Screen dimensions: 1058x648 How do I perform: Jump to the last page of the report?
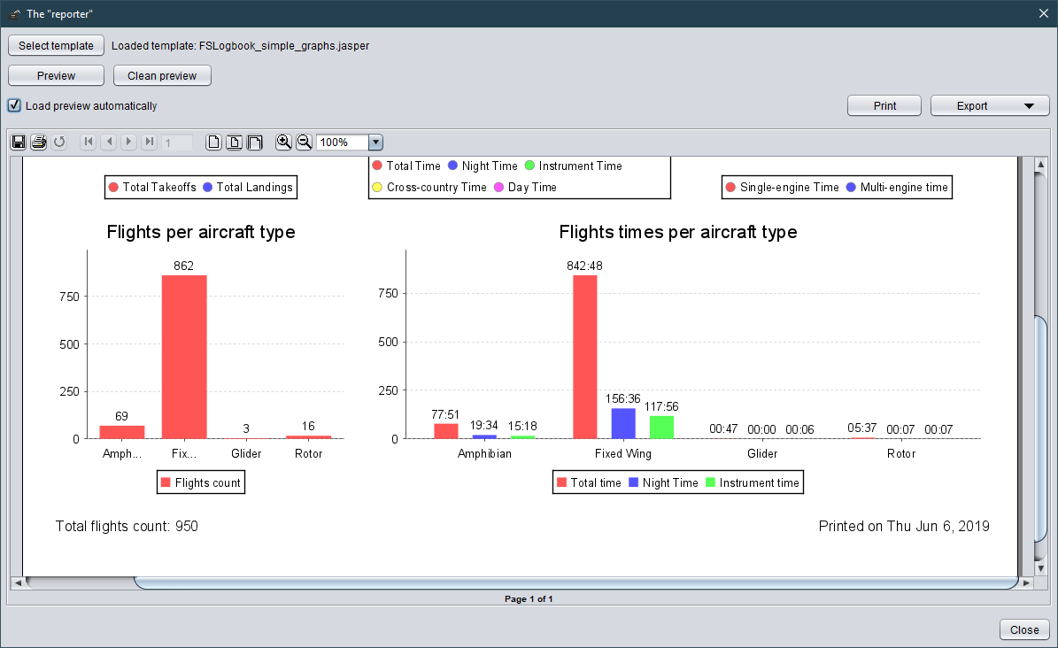pyautogui.click(x=149, y=142)
